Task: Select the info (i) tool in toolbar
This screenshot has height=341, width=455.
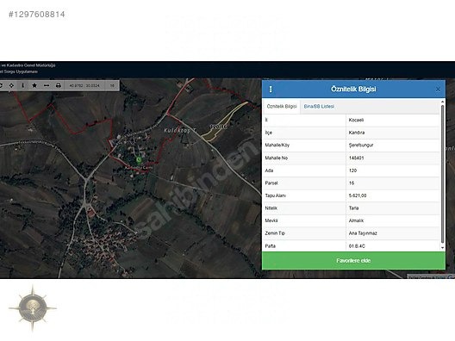Action: 23,85
